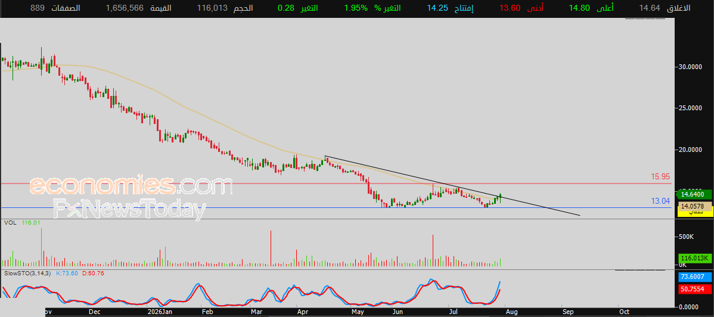Viewport: 714px width, 317px height.
Task: Select the SlowSTO(3,14,3) indicator label
Action: pos(28,274)
